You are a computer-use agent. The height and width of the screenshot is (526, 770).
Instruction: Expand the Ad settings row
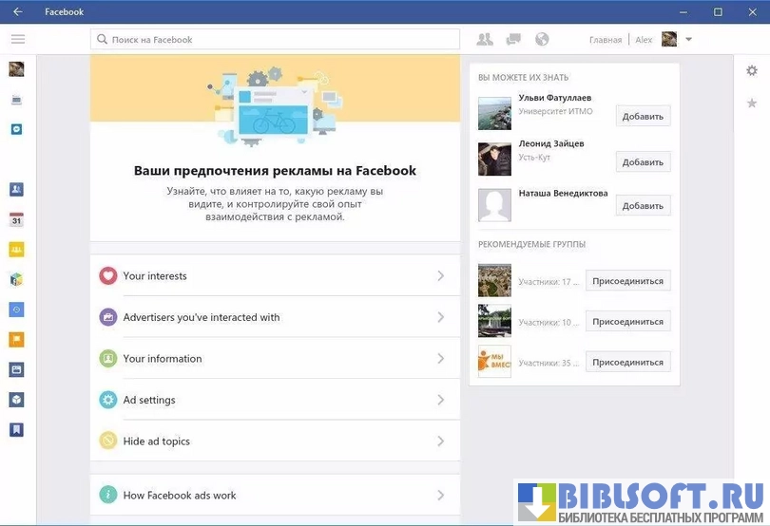275,400
